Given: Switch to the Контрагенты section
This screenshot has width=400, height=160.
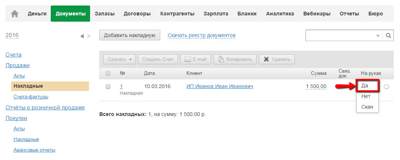Looking at the screenshot, I should click(x=177, y=14).
